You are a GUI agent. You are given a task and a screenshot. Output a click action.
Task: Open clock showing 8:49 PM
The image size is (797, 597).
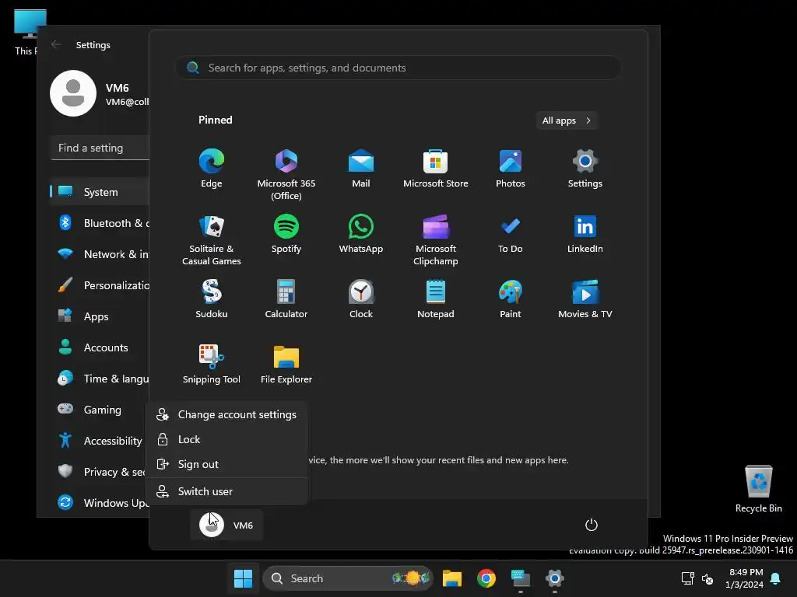pos(745,578)
